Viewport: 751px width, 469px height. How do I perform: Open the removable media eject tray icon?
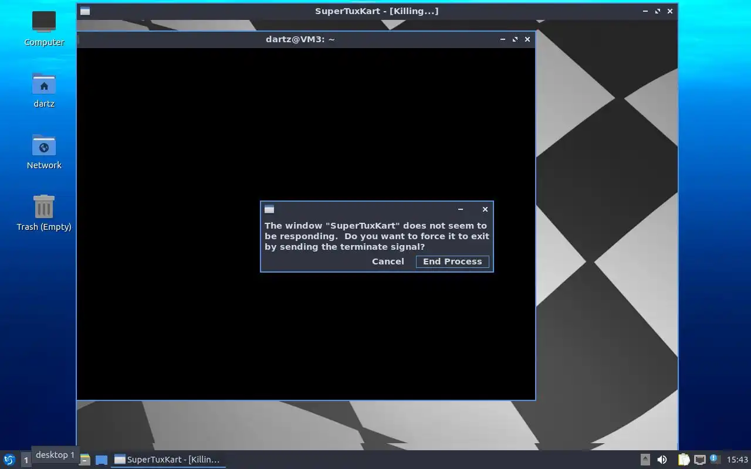tap(645, 460)
